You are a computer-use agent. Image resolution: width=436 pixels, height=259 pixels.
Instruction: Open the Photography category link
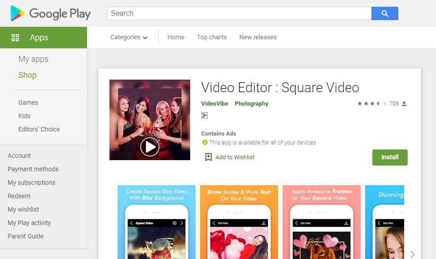coord(251,103)
